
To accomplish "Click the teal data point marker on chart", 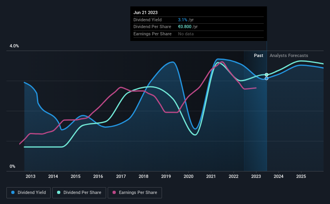I will click(x=266, y=75).
